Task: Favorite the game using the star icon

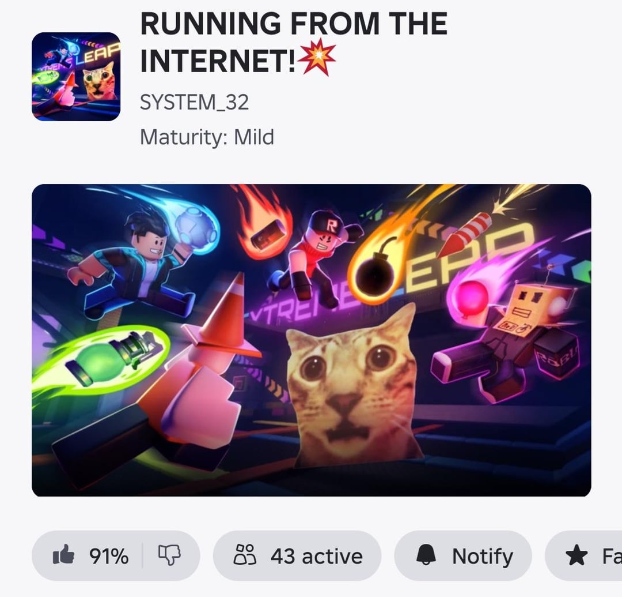Action: (577, 555)
